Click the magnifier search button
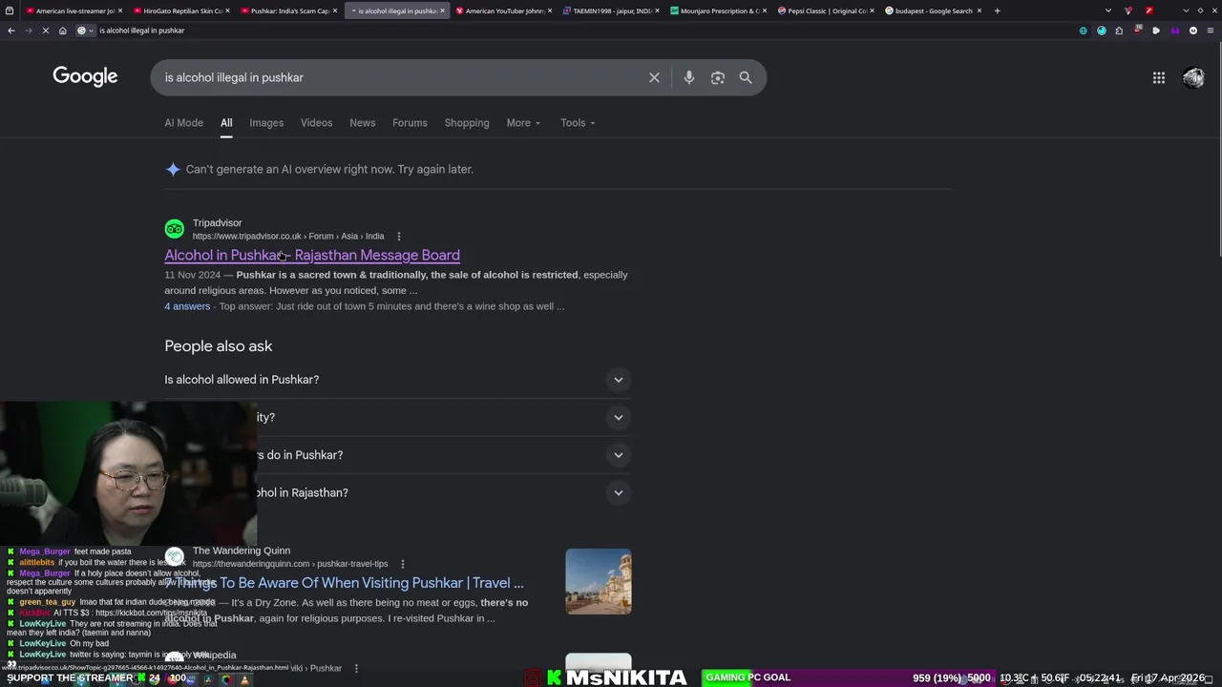Viewport: 1222px width, 687px height. click(x=746, y=77)
